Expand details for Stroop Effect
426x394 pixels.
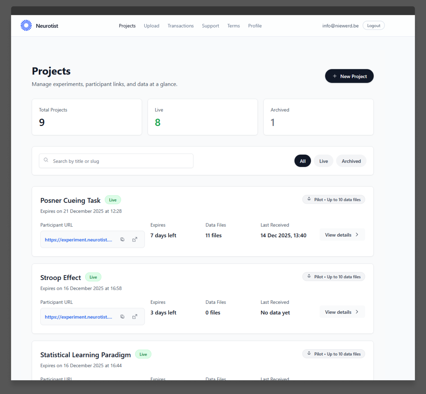click(342, 312)
